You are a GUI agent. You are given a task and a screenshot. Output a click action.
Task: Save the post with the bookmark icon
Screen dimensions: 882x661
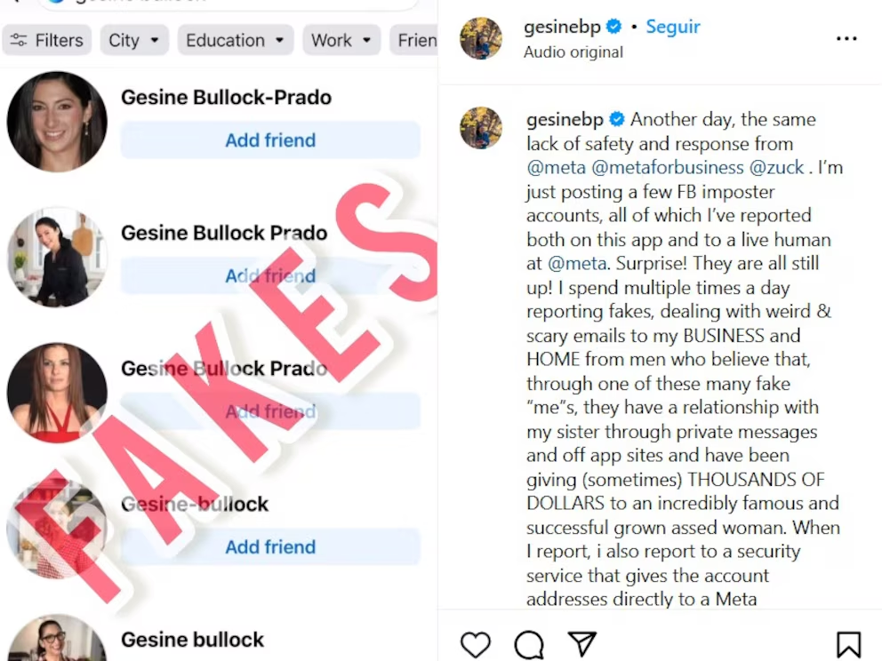848,644
